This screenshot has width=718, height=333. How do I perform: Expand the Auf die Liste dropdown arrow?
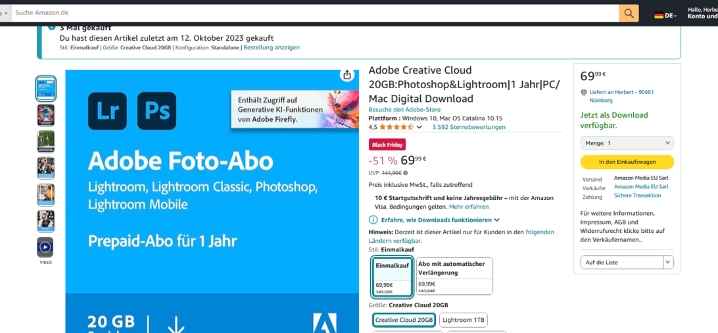click(x=668, y=262)
